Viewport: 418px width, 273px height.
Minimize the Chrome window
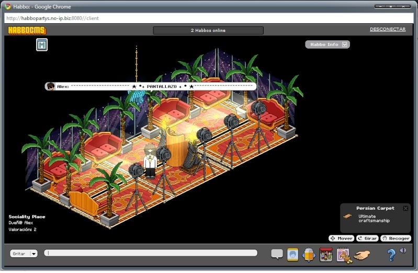click(380, 6)
